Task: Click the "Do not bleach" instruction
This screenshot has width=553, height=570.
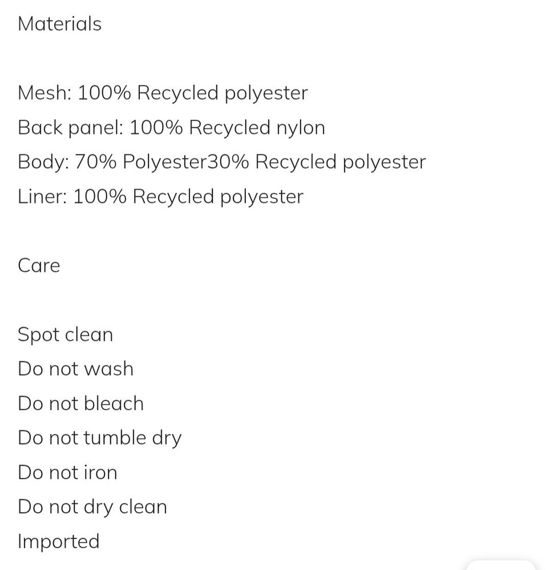Action: click(80, 404)
